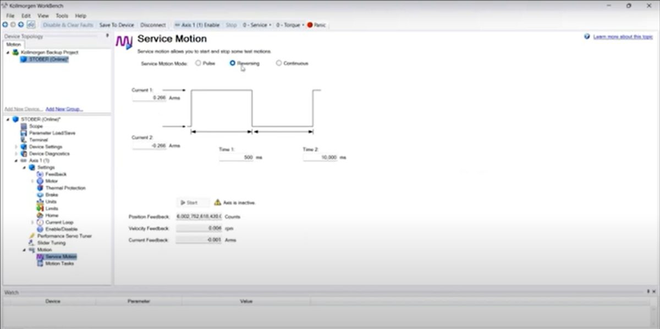Open the Performance Servo Tuner icon
The width and height of the screenshot is (660, 329).
32,236
